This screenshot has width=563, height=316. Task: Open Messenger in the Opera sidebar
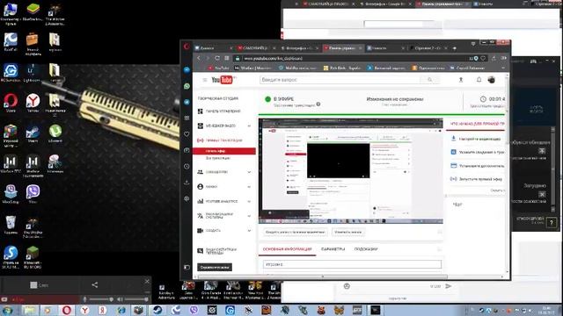click(x=186, y=70)
